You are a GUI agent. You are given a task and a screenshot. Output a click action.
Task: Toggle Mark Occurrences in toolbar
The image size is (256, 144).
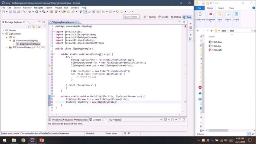85,12
